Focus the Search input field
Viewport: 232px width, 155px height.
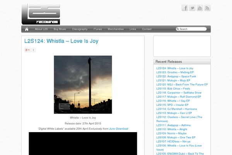[x=191, y=29]
